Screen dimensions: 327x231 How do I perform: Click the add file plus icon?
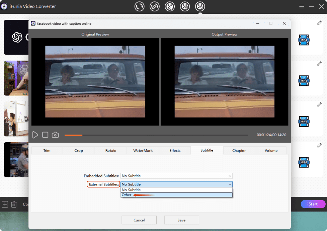click(x=5, y=204)
